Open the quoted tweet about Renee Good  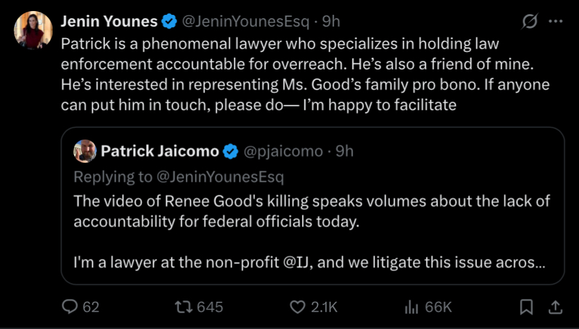312,221
